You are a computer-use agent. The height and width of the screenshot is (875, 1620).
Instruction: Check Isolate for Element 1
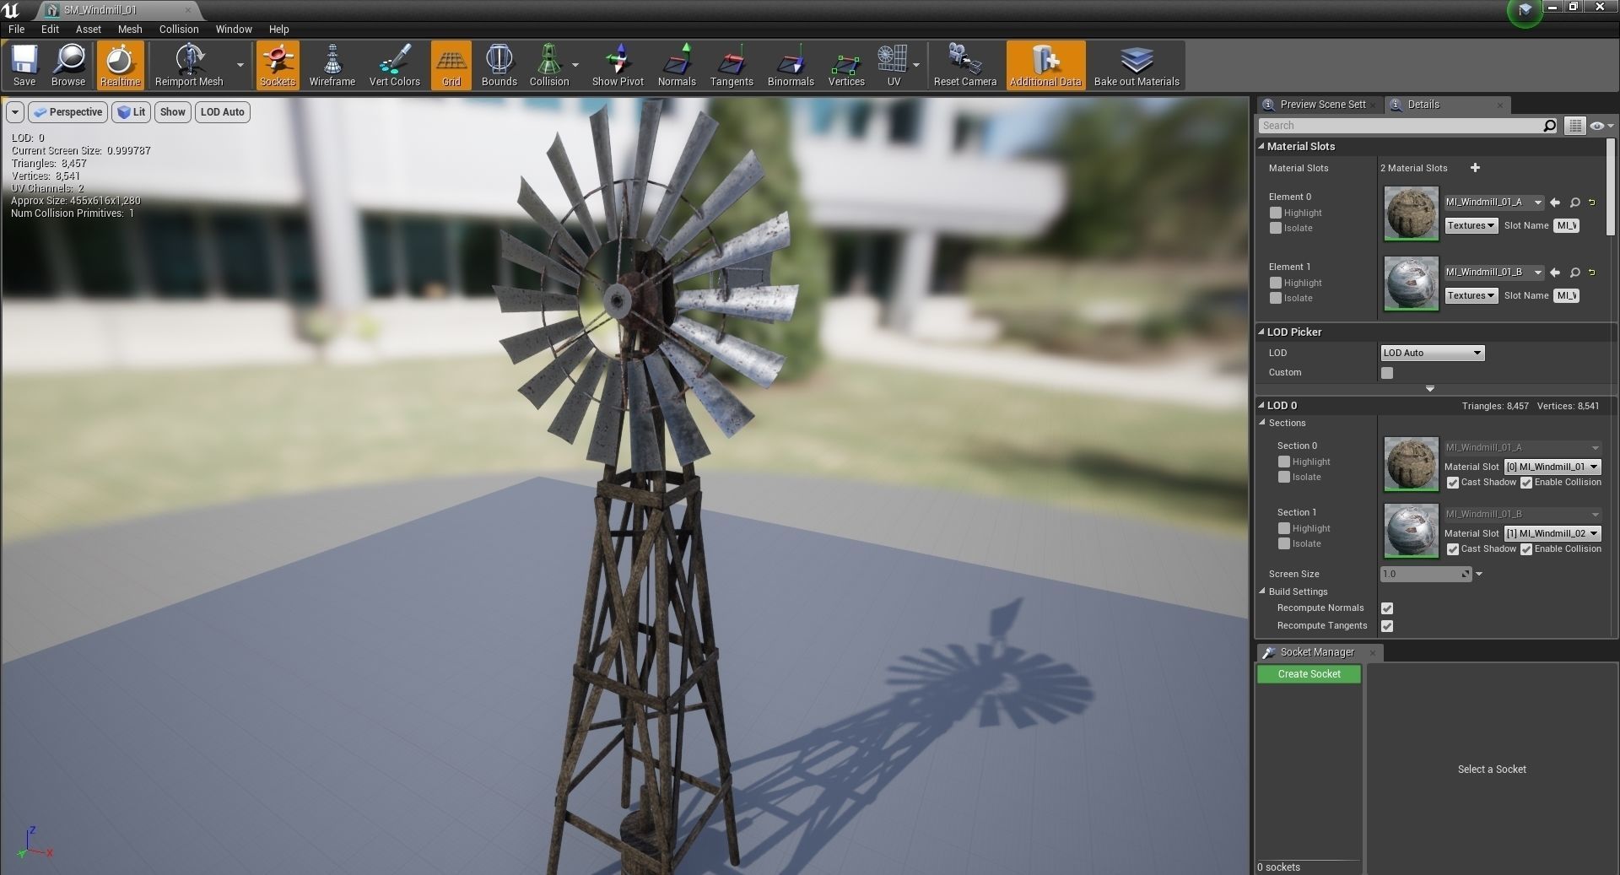pyautogui.click(x=1276, y=298)
